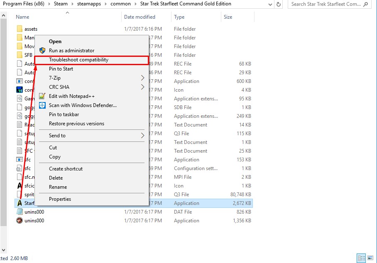The width and height of the screenshot is (377, 263).
Task: Sort by Size column header
Action: (x=228, y=17)
